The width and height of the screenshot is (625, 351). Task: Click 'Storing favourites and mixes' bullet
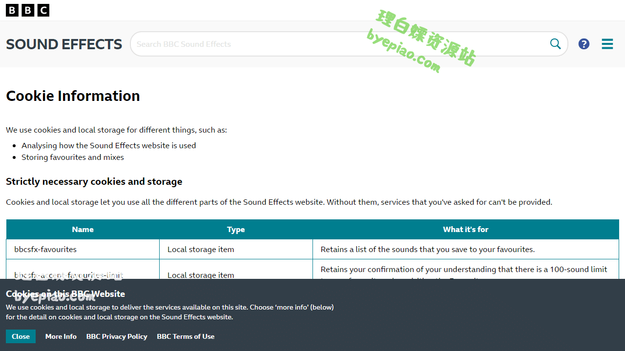pos(73,157)
